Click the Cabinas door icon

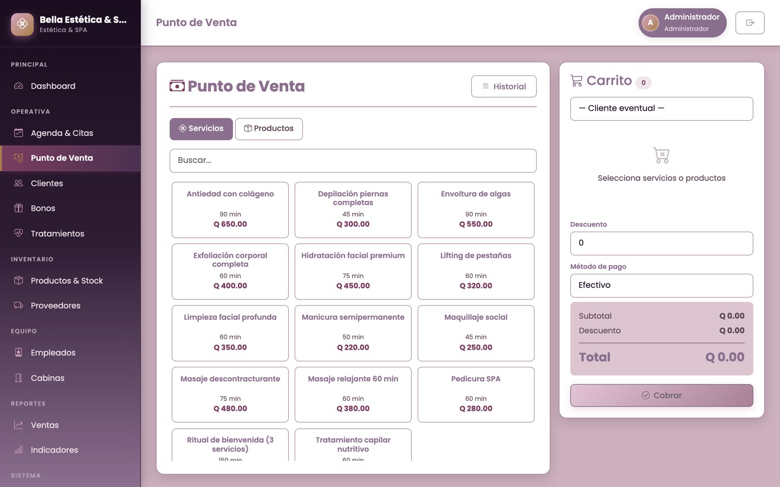(x=18, y=378)
